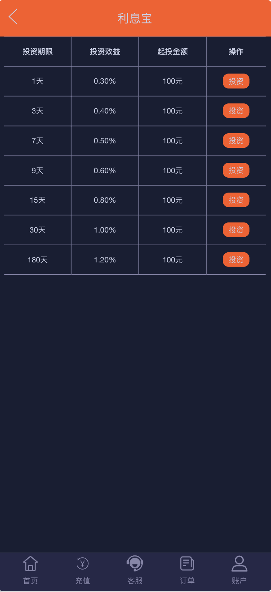This screenshot has height=592, width=271.
Task: Click the 利息宝 page title
Action: pyautogui.click(x=135, y=18)
